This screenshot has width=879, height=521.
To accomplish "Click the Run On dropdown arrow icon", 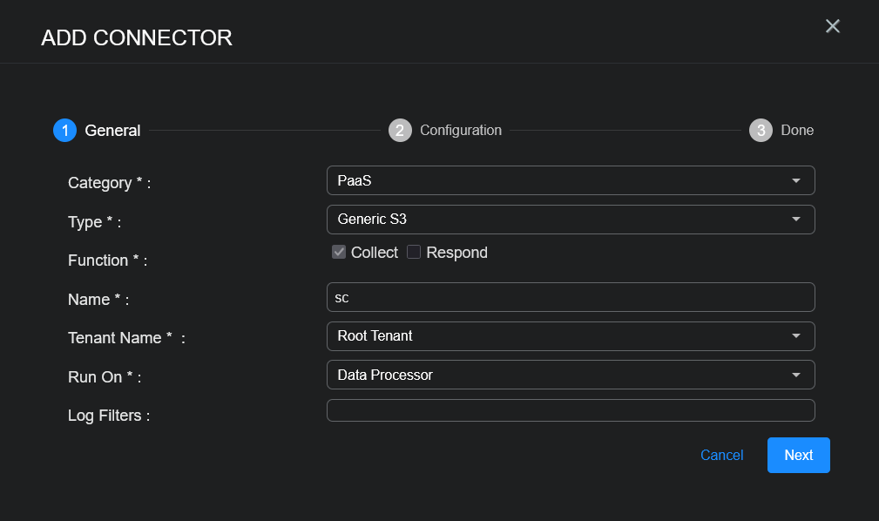I will tap(795, 376).
